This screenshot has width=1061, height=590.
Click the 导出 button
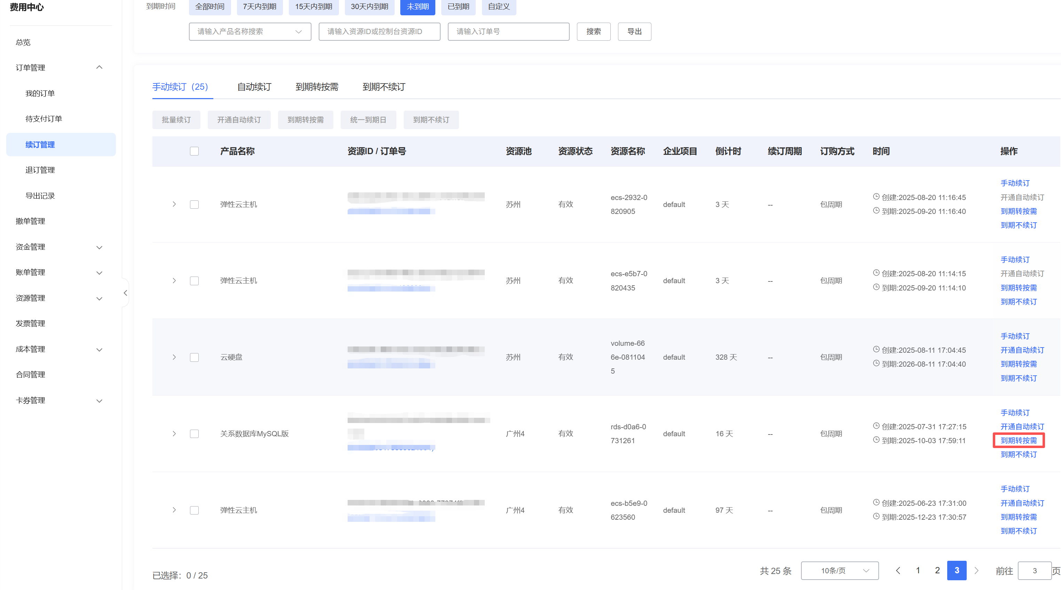pyautogui.click(x=635, y=32)
